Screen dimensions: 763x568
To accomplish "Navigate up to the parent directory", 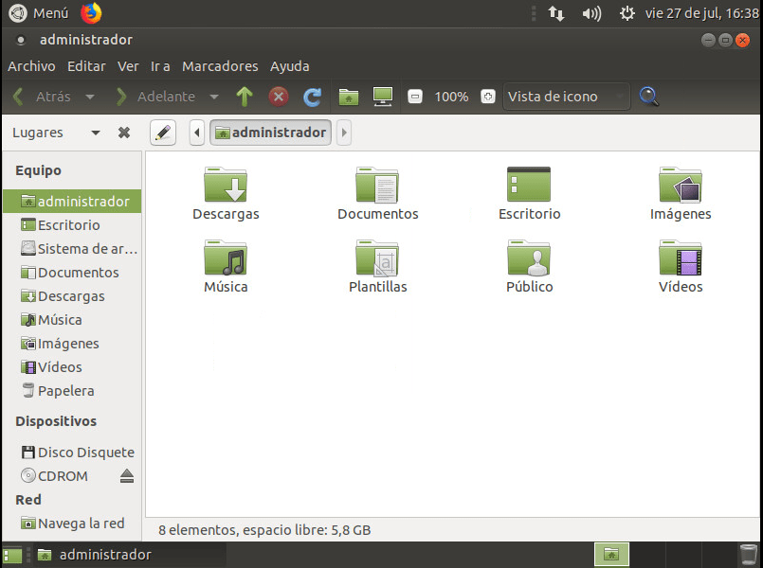I will (245, 96).
